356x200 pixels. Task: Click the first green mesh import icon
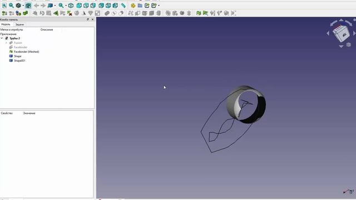point(4,13)
